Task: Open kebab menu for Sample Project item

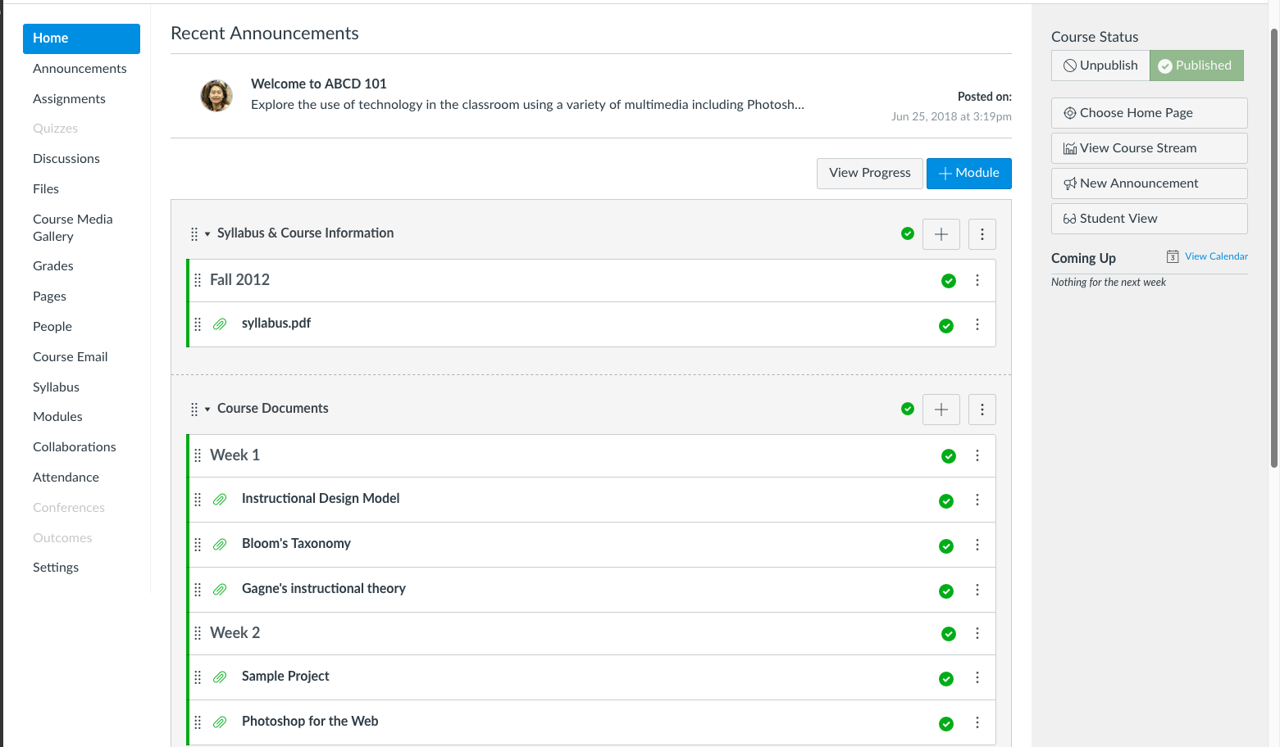Action: click(x=977, y=677)
